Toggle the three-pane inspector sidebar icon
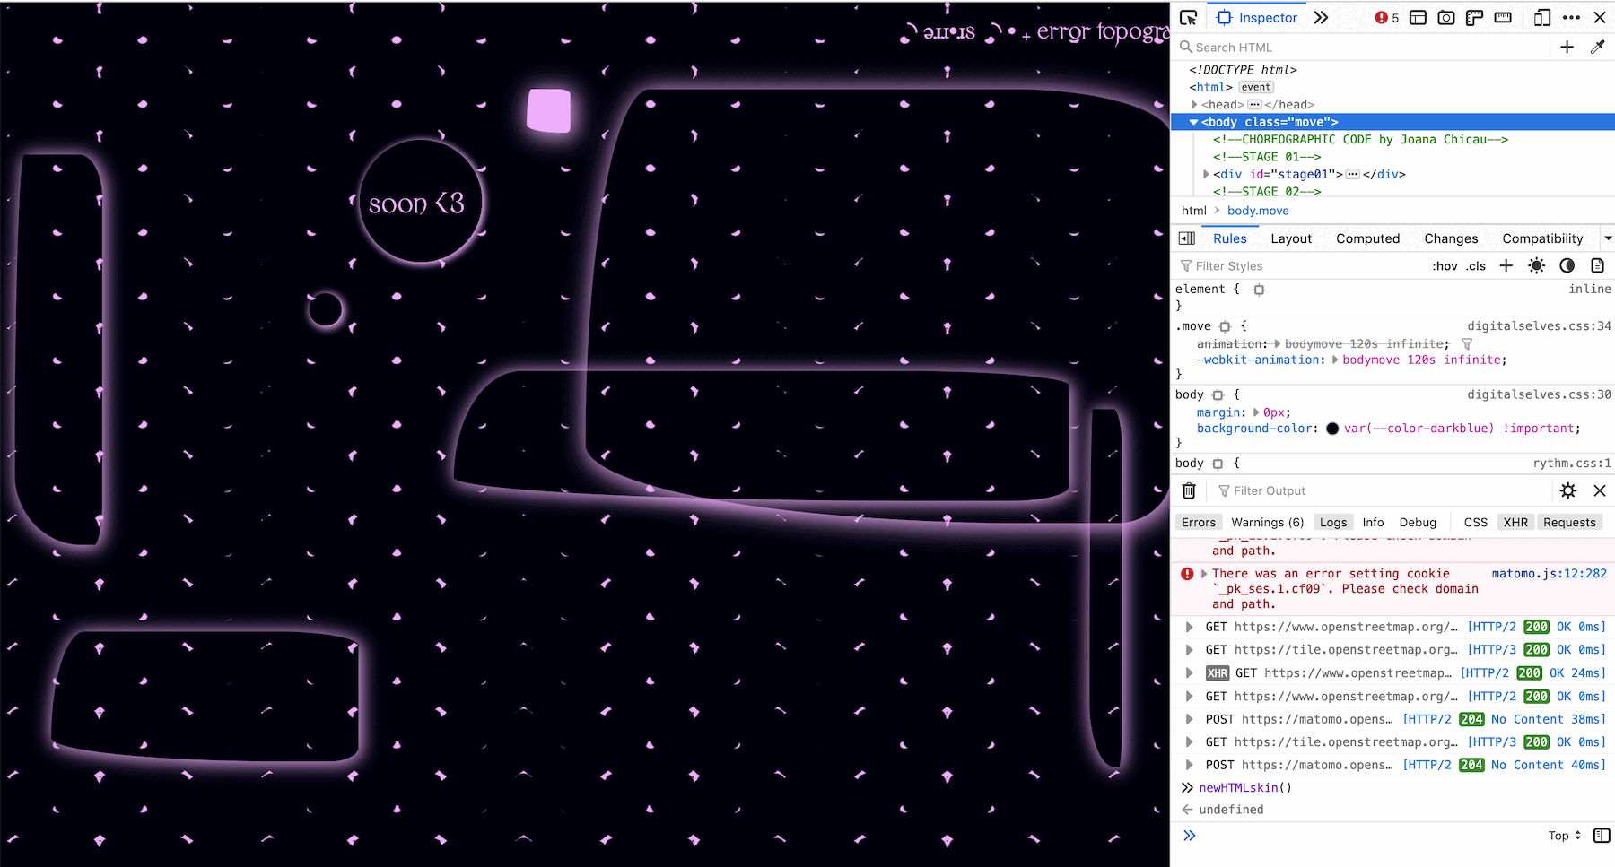Viewport: 1615px width, 867px height. (x=1187, y=238)
